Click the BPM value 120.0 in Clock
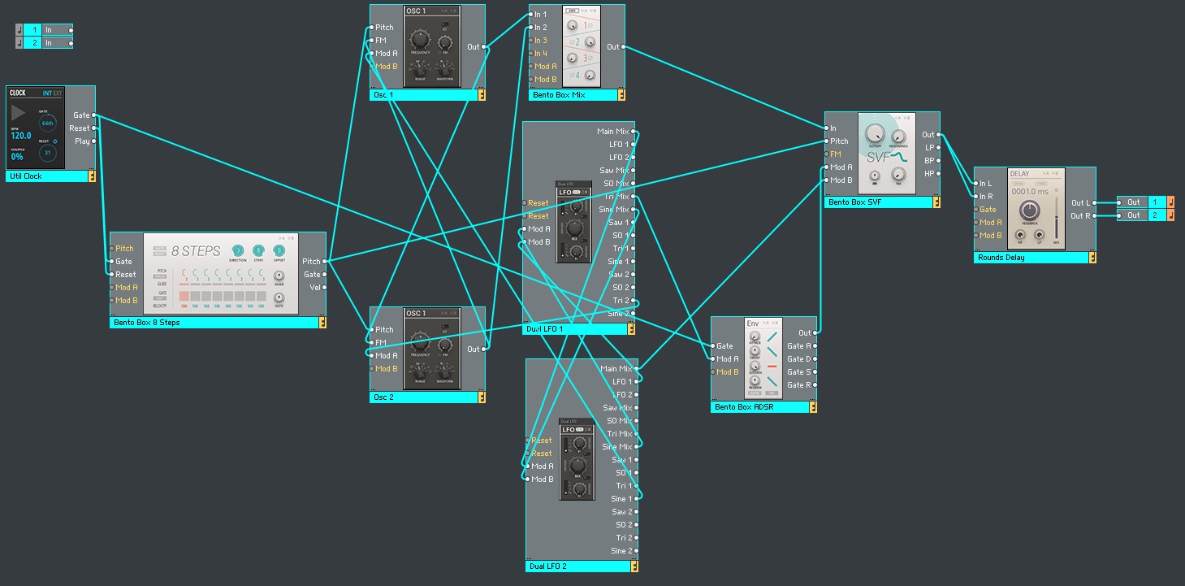The height and width of the screenshot is (586, 1185). pos(21,136)
